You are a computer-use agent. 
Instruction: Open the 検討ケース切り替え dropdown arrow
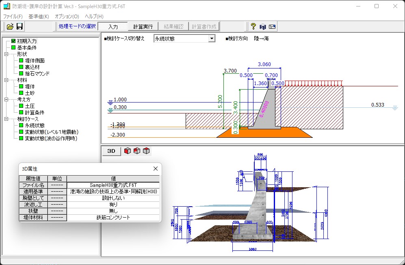[x=212, y=38]
